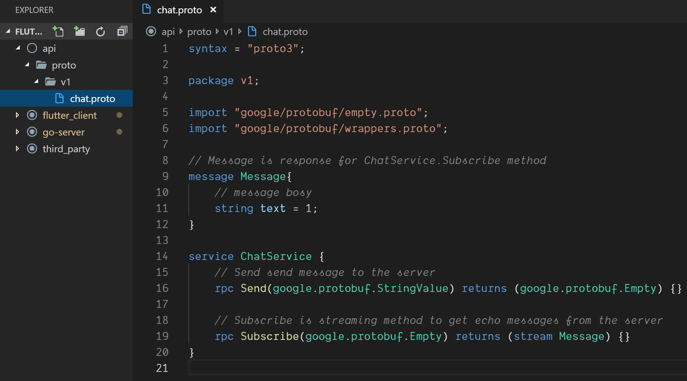
Task: Refresh the Explorer file tree
Action: pos(100,32)
